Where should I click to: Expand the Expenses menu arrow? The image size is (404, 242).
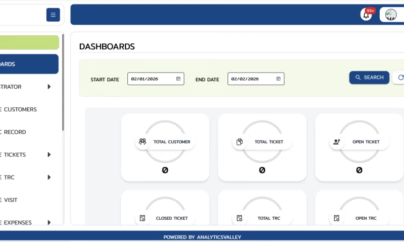[x=49, y=222]
